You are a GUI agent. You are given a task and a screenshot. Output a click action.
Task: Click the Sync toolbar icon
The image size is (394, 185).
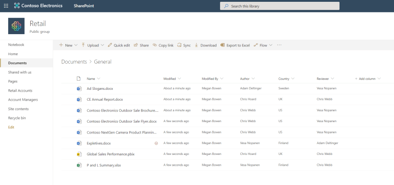pos(180,45)
